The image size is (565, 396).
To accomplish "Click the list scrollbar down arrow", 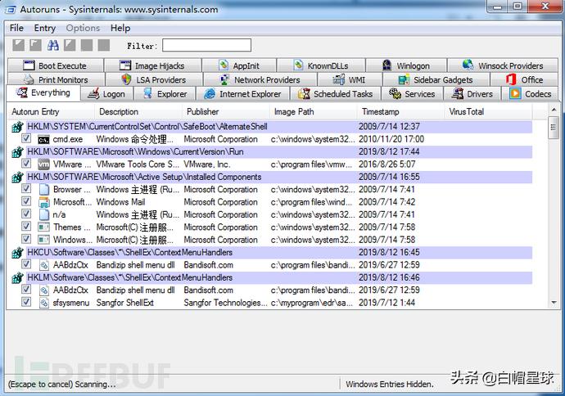I will click(554, 303).
